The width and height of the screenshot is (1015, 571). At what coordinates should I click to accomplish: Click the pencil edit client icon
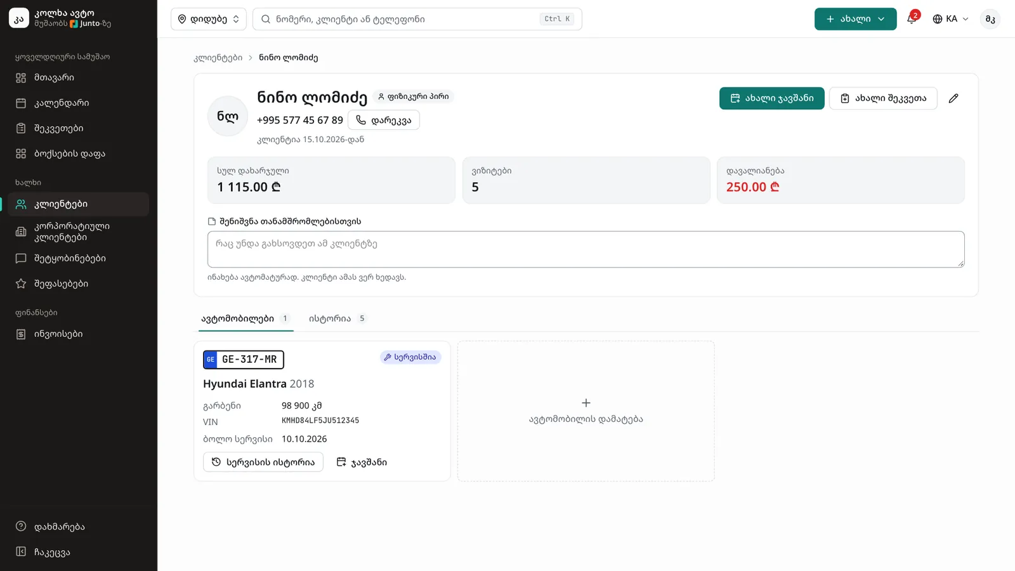point(953,98)
